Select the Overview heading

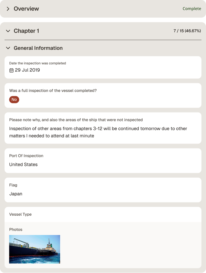26,9
